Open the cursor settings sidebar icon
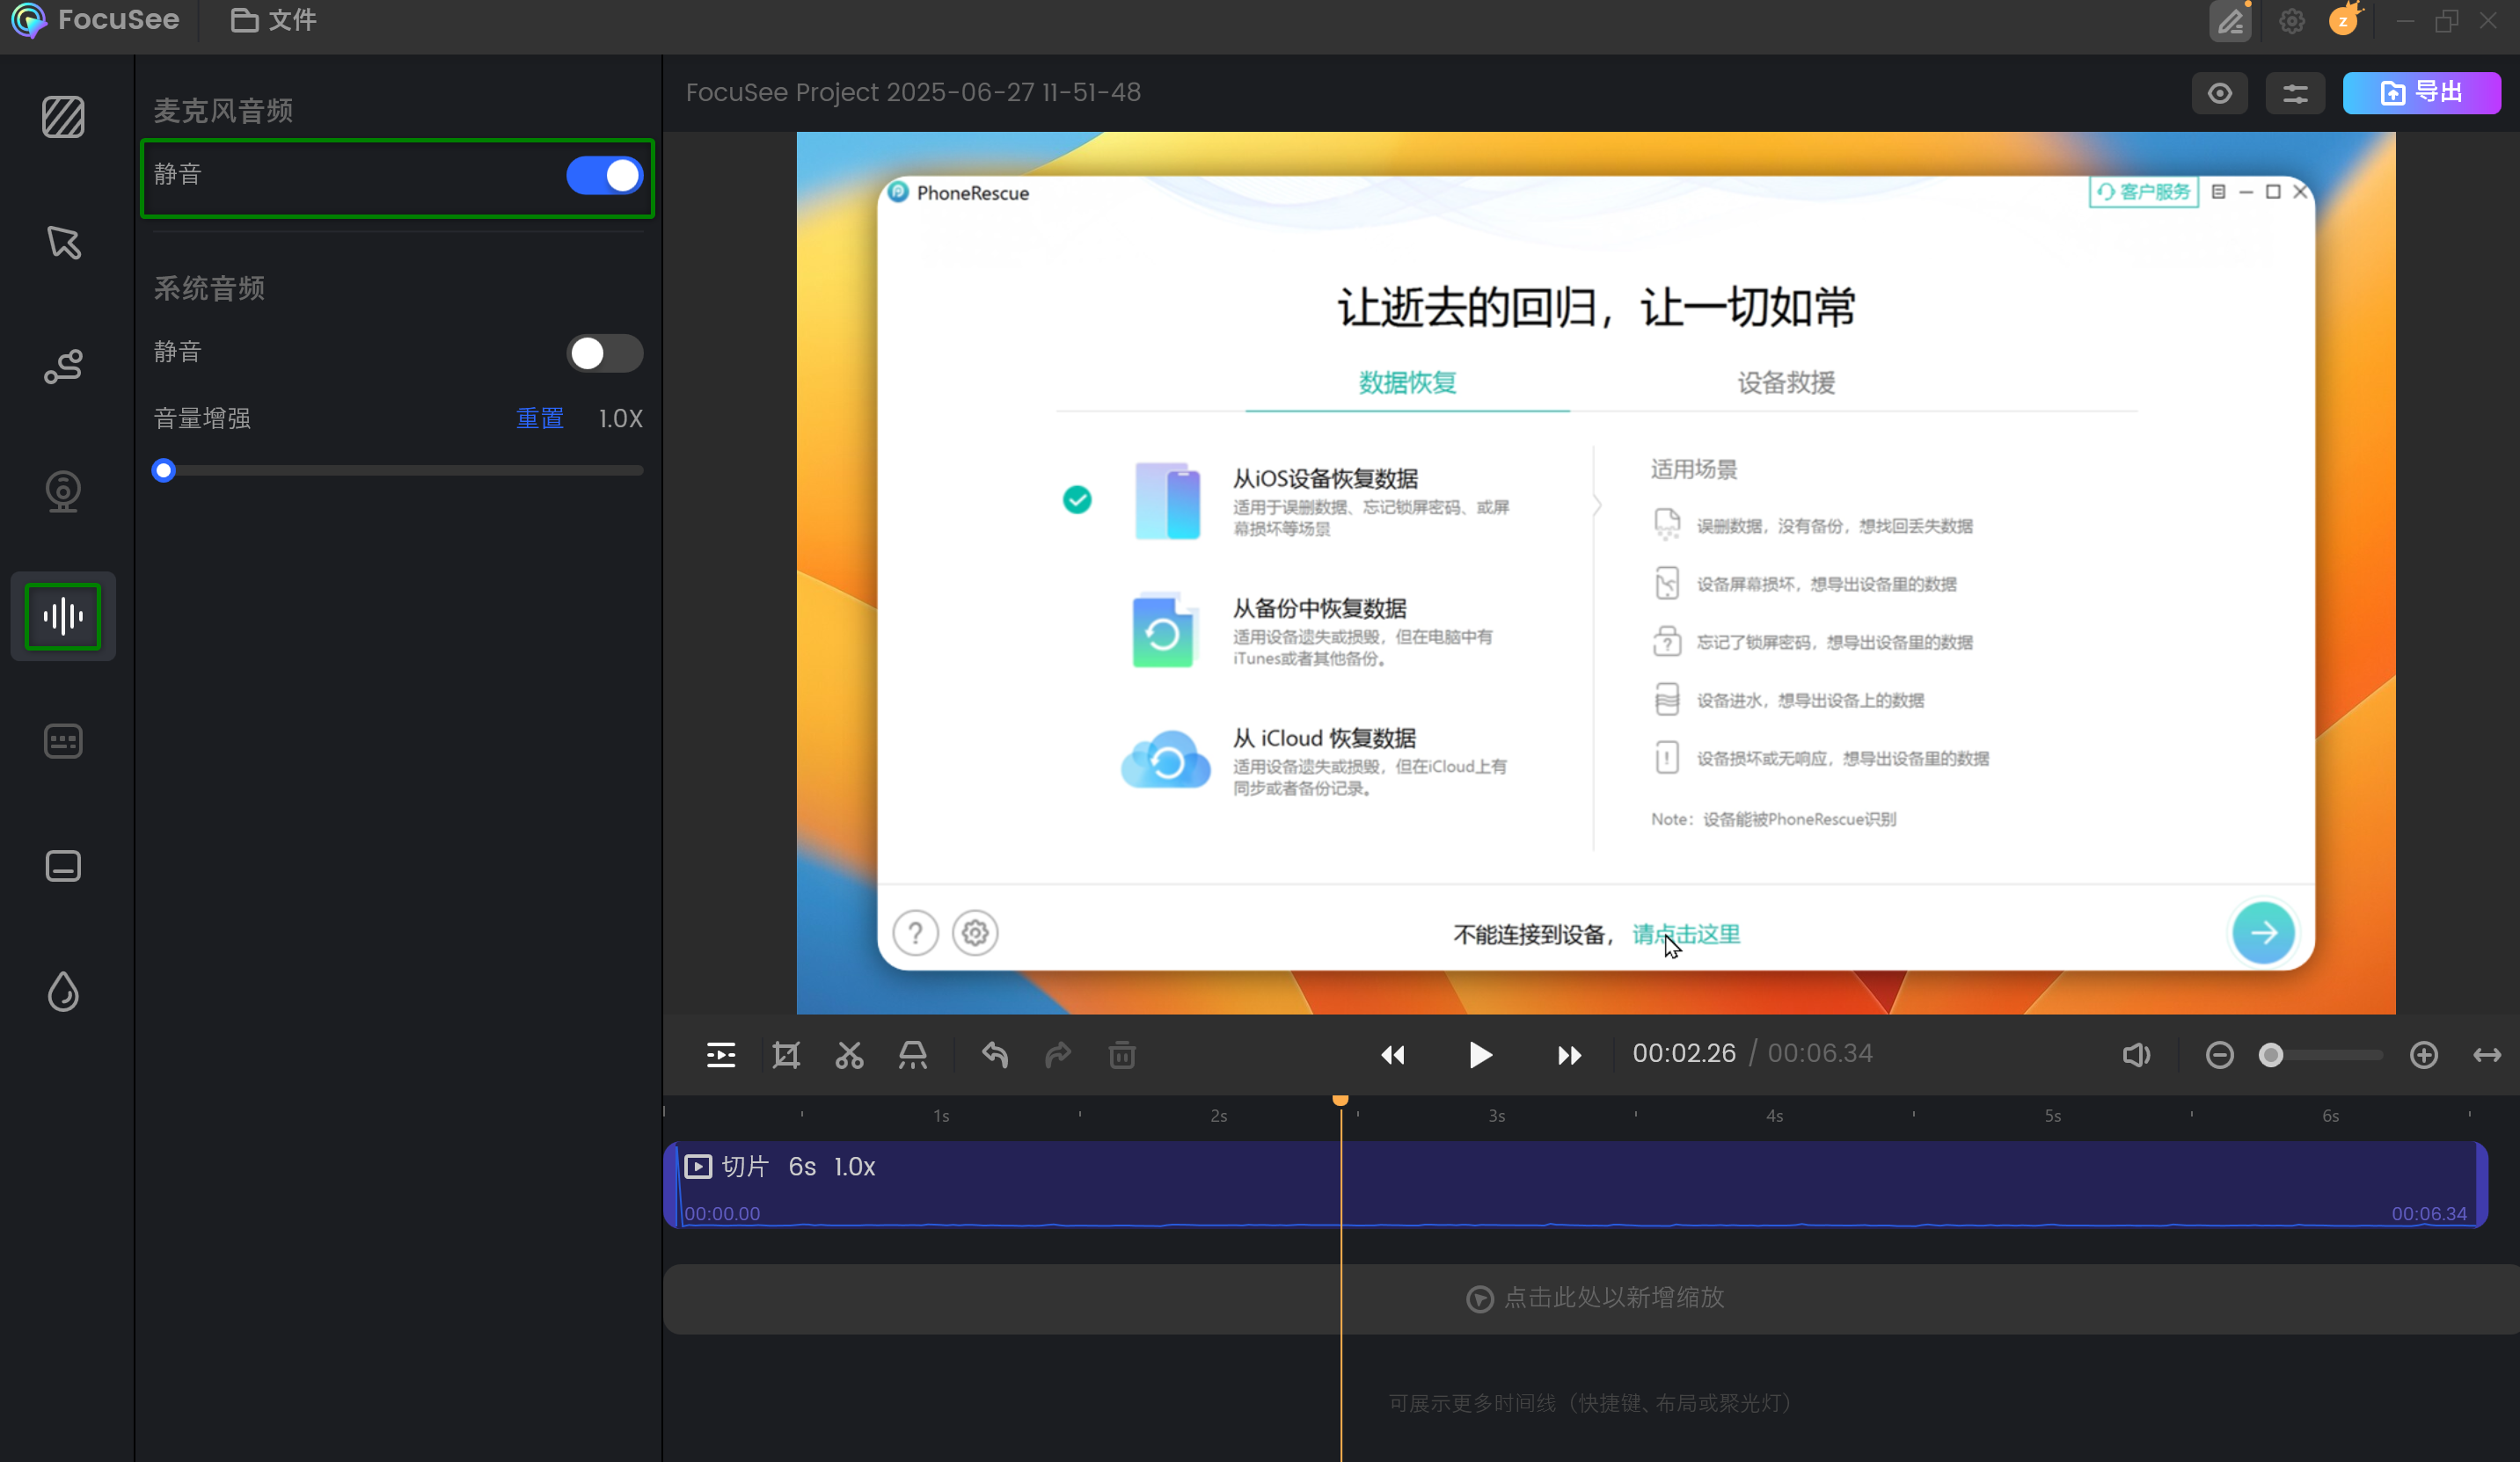Image resolution: width=2520 pixels, height=1462 pixels. click(63, 243)
